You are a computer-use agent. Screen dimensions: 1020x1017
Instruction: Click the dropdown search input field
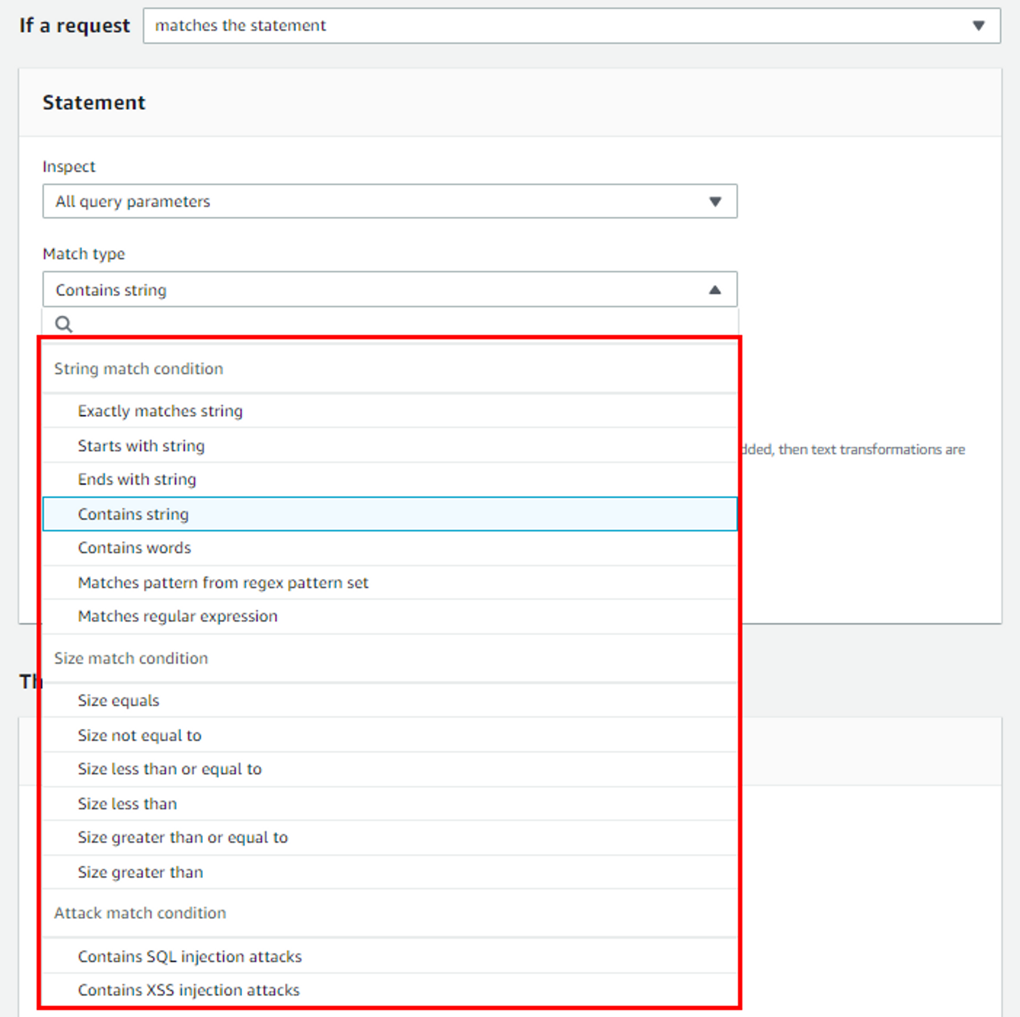click(401, 324)
